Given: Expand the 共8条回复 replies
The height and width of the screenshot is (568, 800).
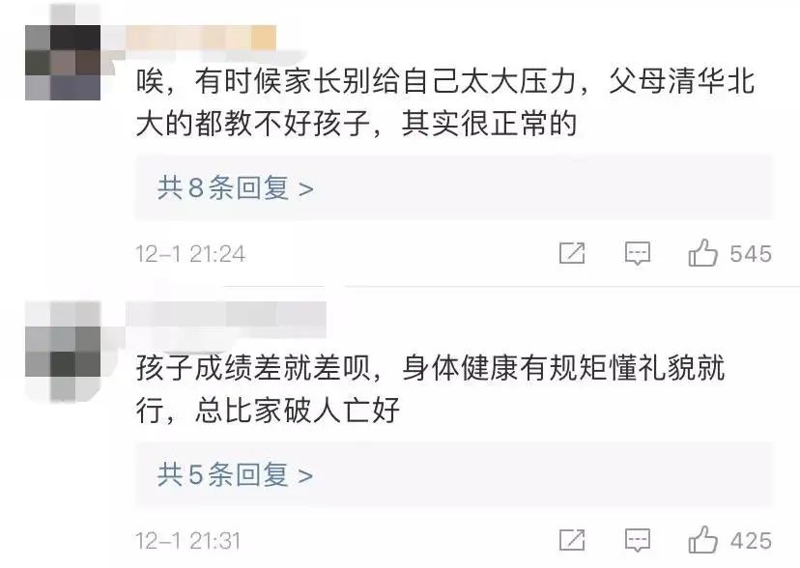Looking at the screenshot, I should (454, 188).
